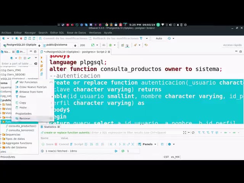Switch to the Pr... projects tab

point(21,52)
